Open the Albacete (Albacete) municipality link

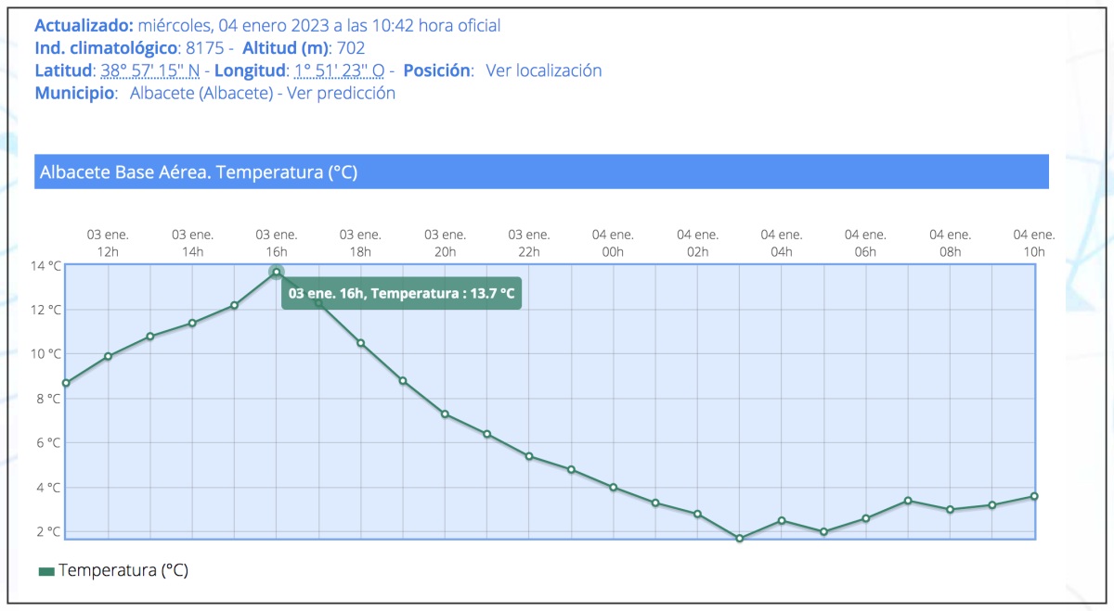201,93
